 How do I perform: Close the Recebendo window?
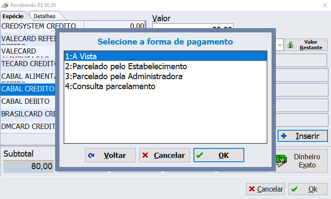pos(324,5)
